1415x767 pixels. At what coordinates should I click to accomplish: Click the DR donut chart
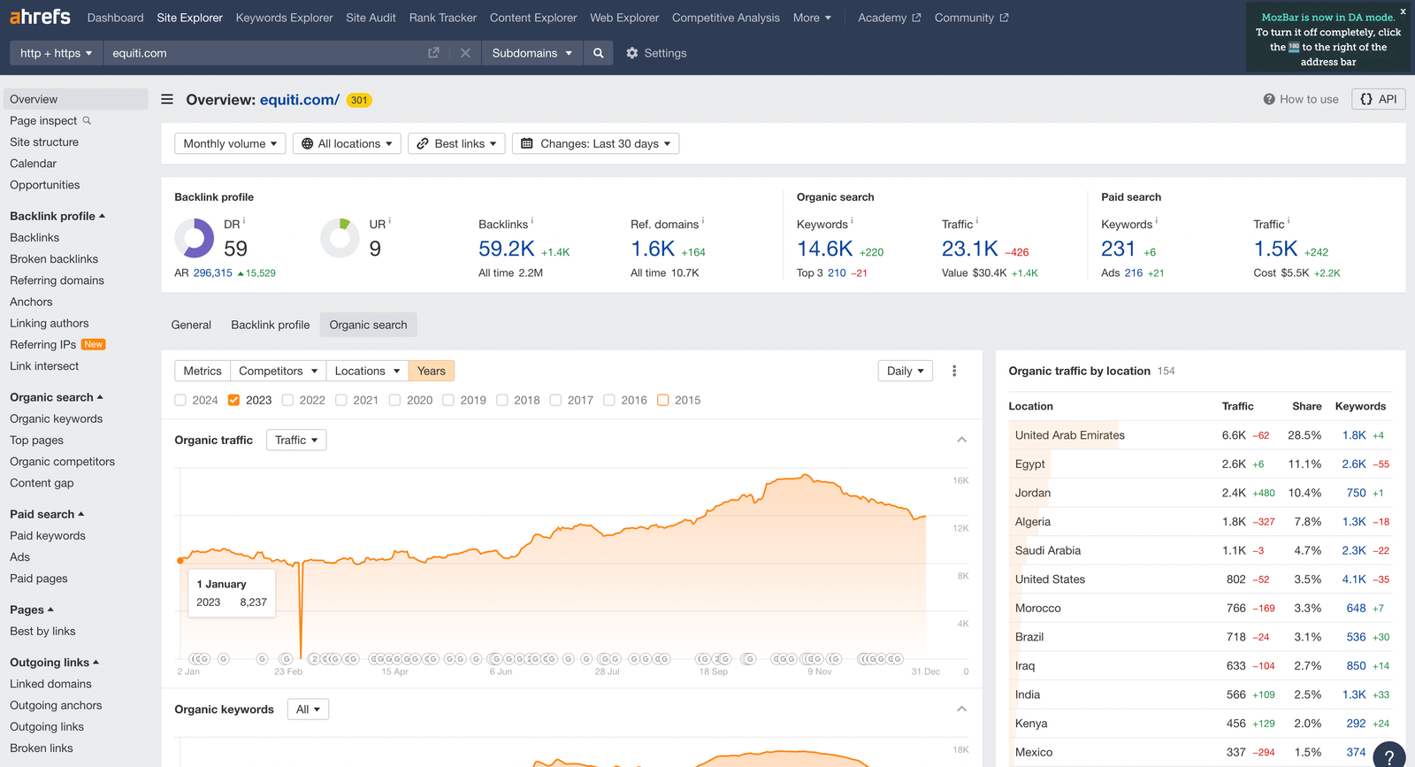(x=195, y=238)
